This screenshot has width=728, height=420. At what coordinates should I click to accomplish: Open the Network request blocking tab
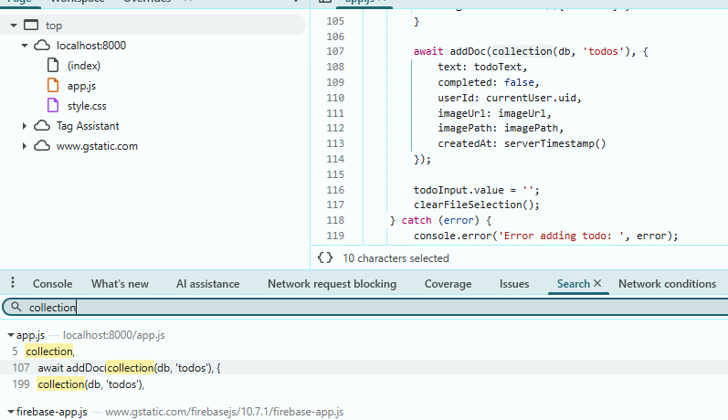click(x=332, y=284)
